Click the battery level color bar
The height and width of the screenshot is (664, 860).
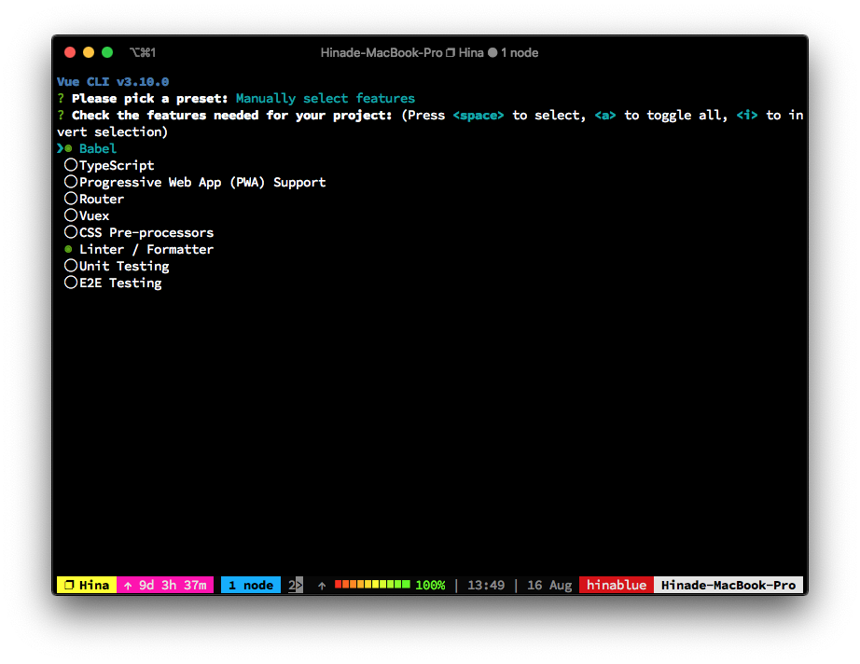click(x=372, y=585)
